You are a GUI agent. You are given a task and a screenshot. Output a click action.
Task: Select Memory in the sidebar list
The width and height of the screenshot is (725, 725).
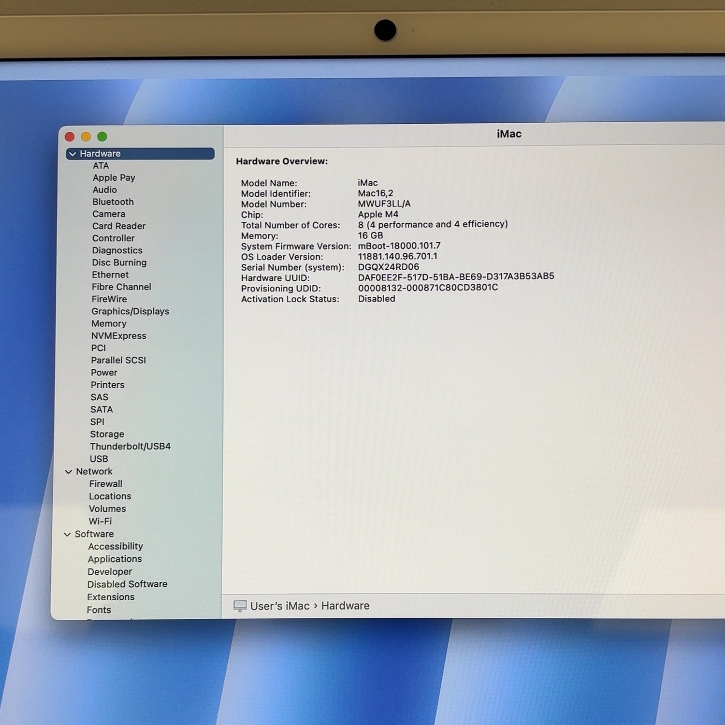pyautogui.click(x=109, y=324)
